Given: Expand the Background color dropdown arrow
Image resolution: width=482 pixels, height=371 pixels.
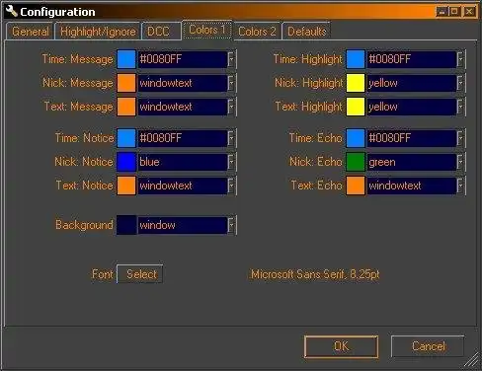Looking at the screenshot, I should click(x=232, y=225).
